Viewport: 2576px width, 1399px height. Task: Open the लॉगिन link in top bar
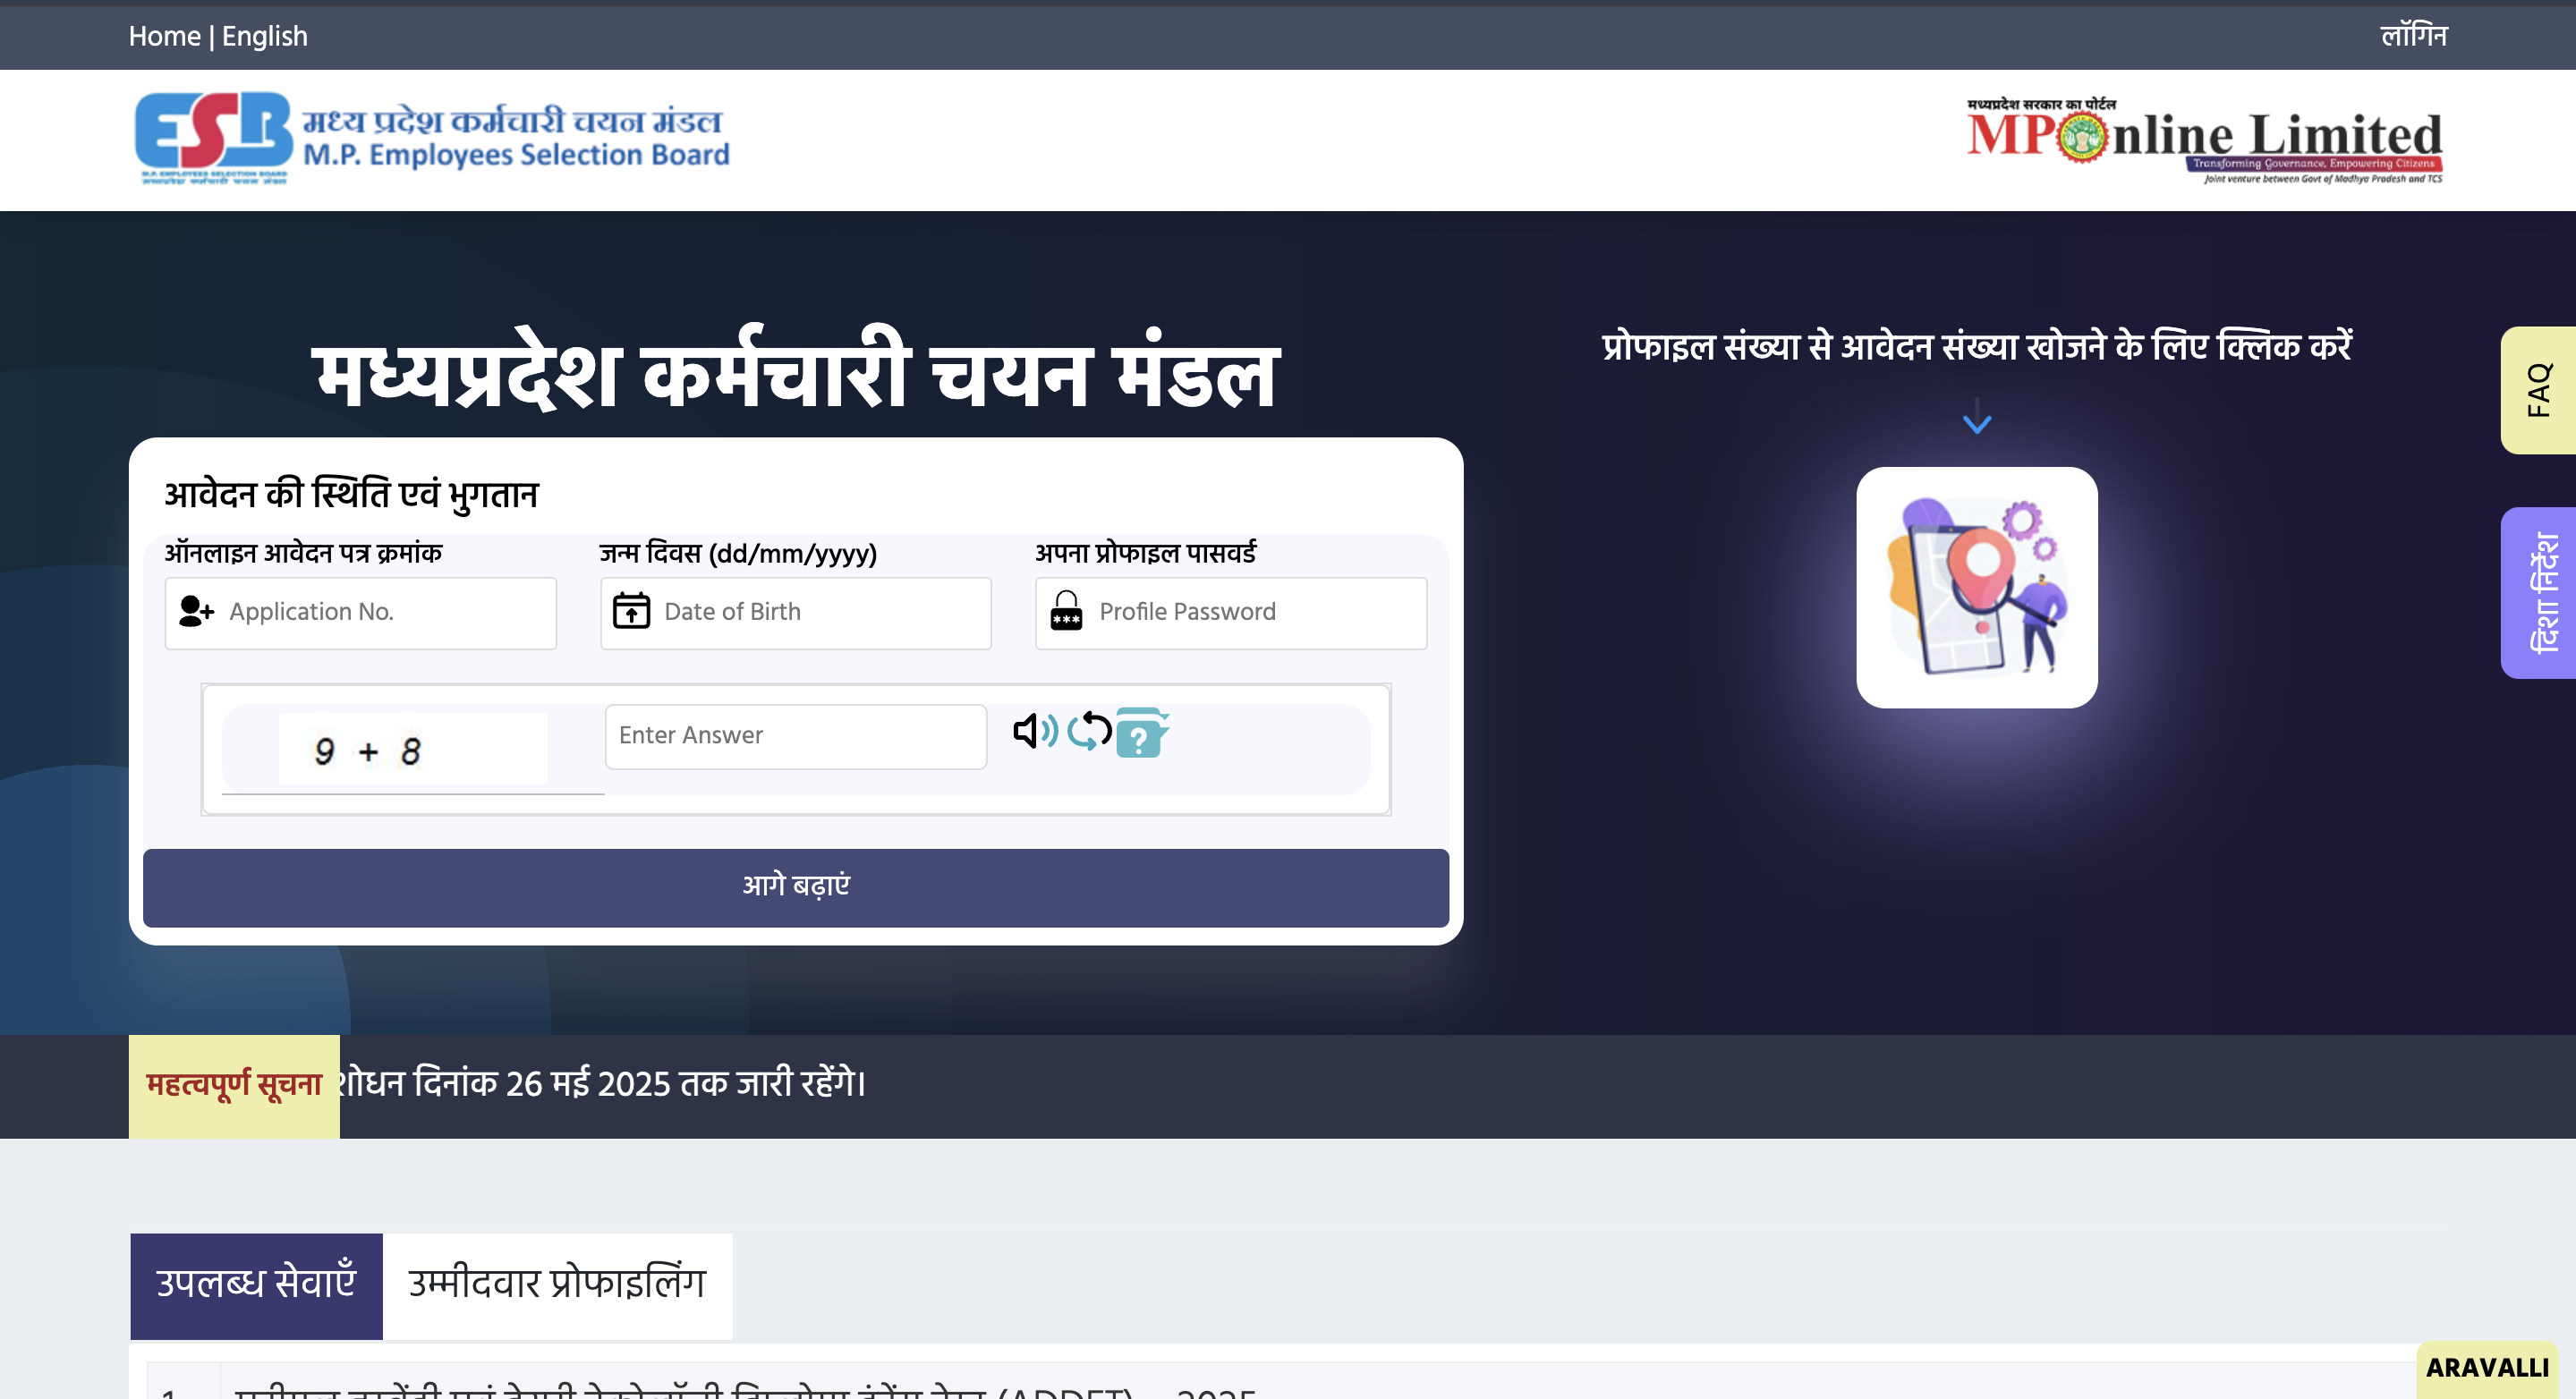[2413, 36]
